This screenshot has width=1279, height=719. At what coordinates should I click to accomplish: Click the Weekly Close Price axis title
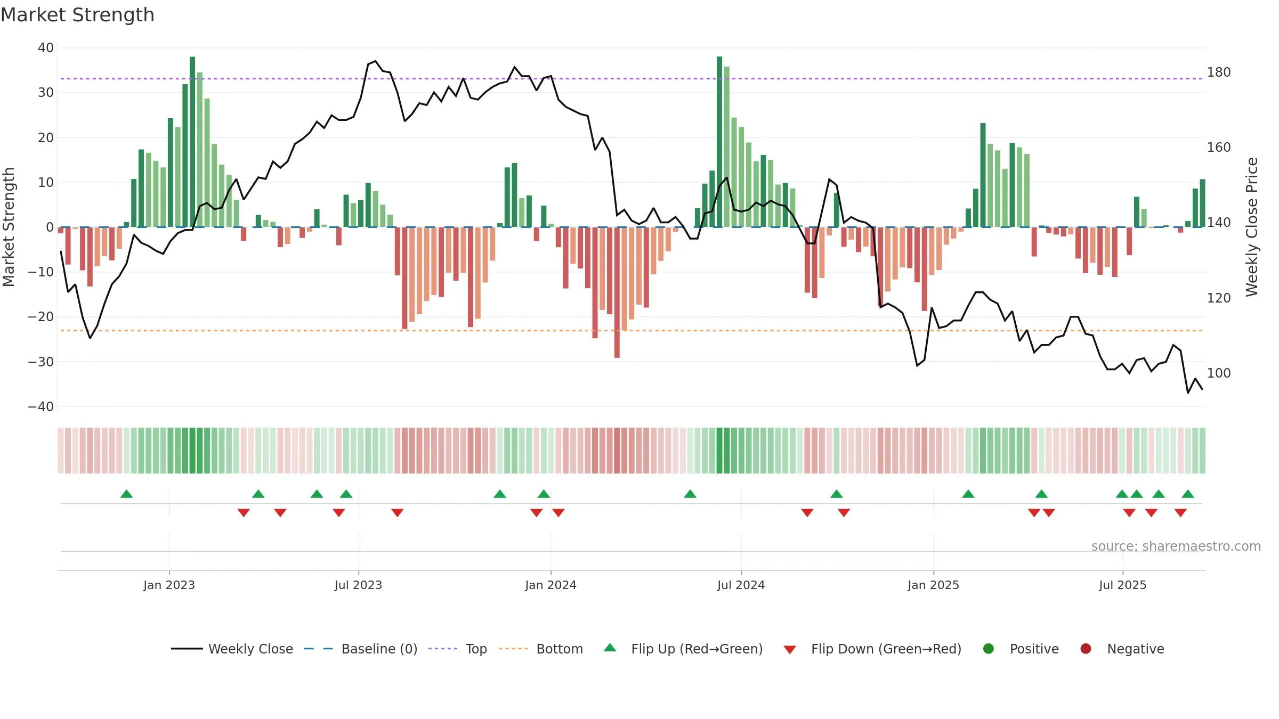[x=1252, y=227]
